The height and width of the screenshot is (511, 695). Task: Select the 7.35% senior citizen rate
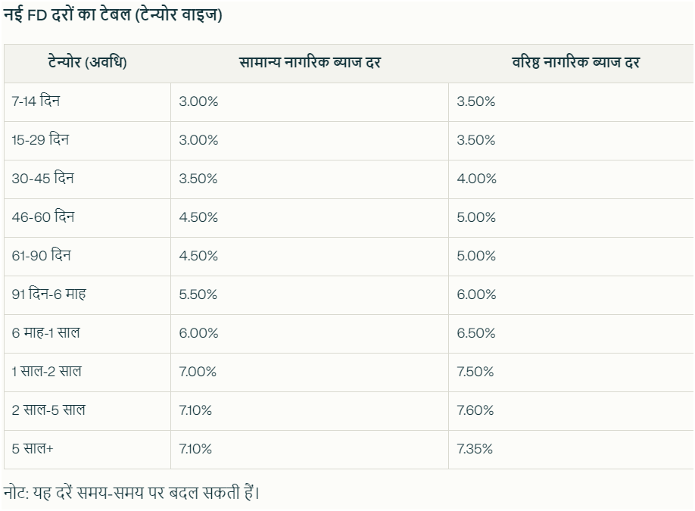click(x=475, y=449)
